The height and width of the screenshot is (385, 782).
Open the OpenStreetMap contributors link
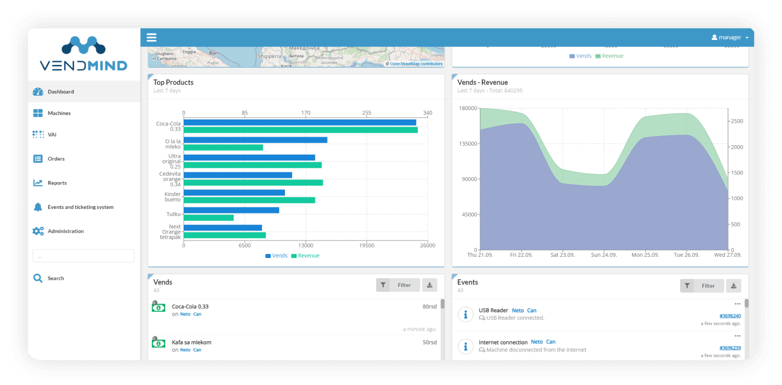click(416, 64)
